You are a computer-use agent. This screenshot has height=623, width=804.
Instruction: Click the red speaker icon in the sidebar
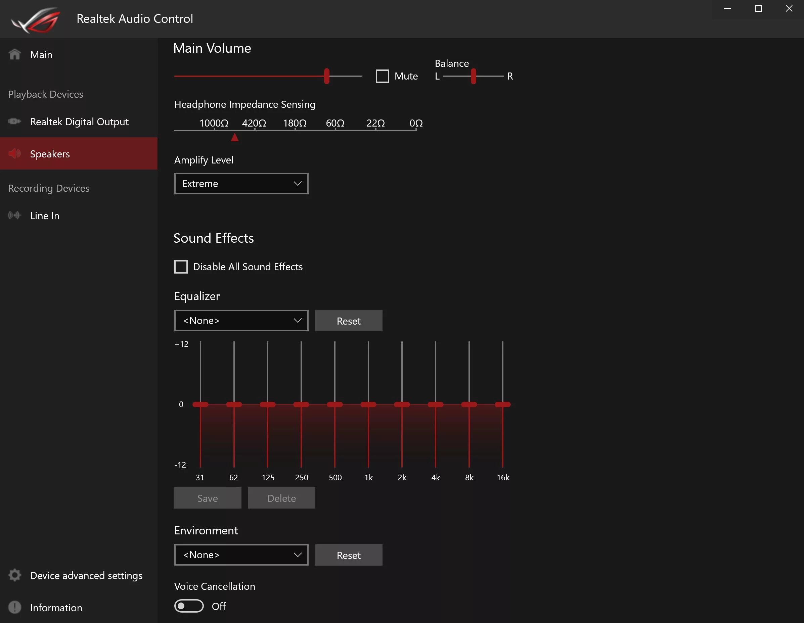pyautogui.click(x=15, y=153)
